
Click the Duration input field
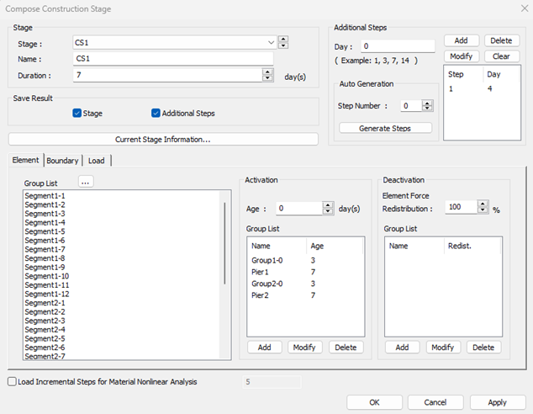coord(167,75)
